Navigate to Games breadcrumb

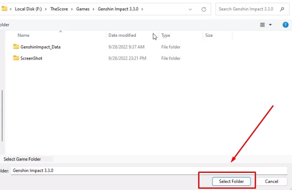click(83, 9)
